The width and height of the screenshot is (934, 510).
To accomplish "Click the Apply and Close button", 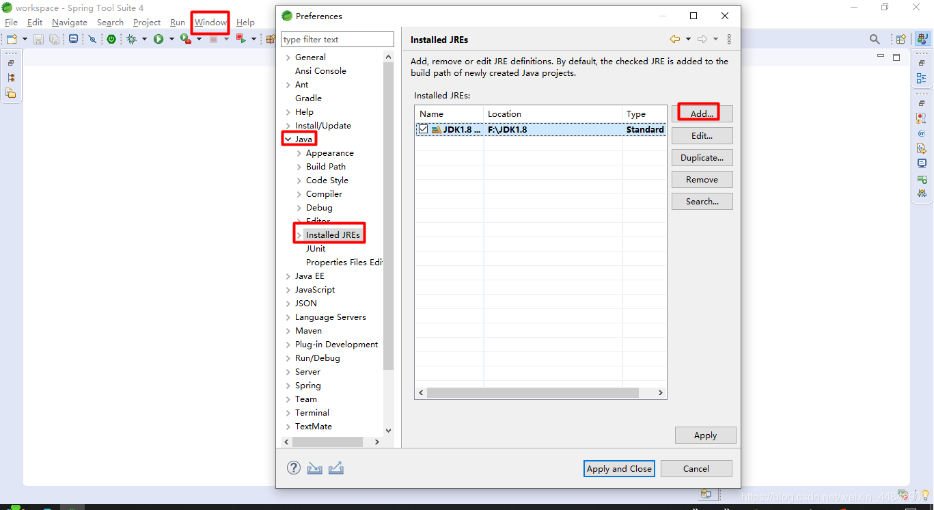I will pos(620,468).
